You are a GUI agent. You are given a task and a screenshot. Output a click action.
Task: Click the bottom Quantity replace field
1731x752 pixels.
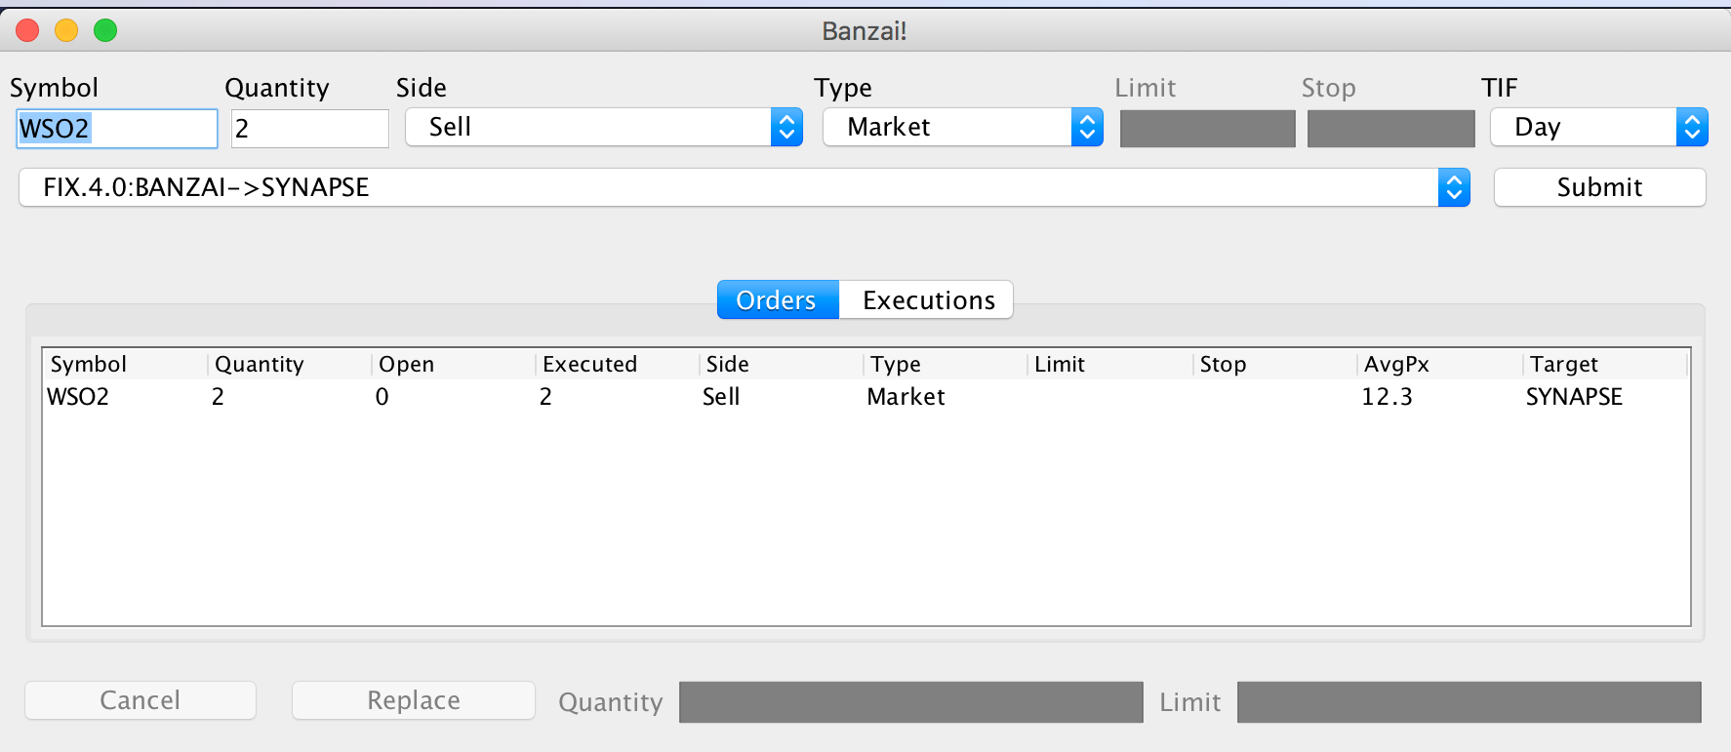point(911,702)
